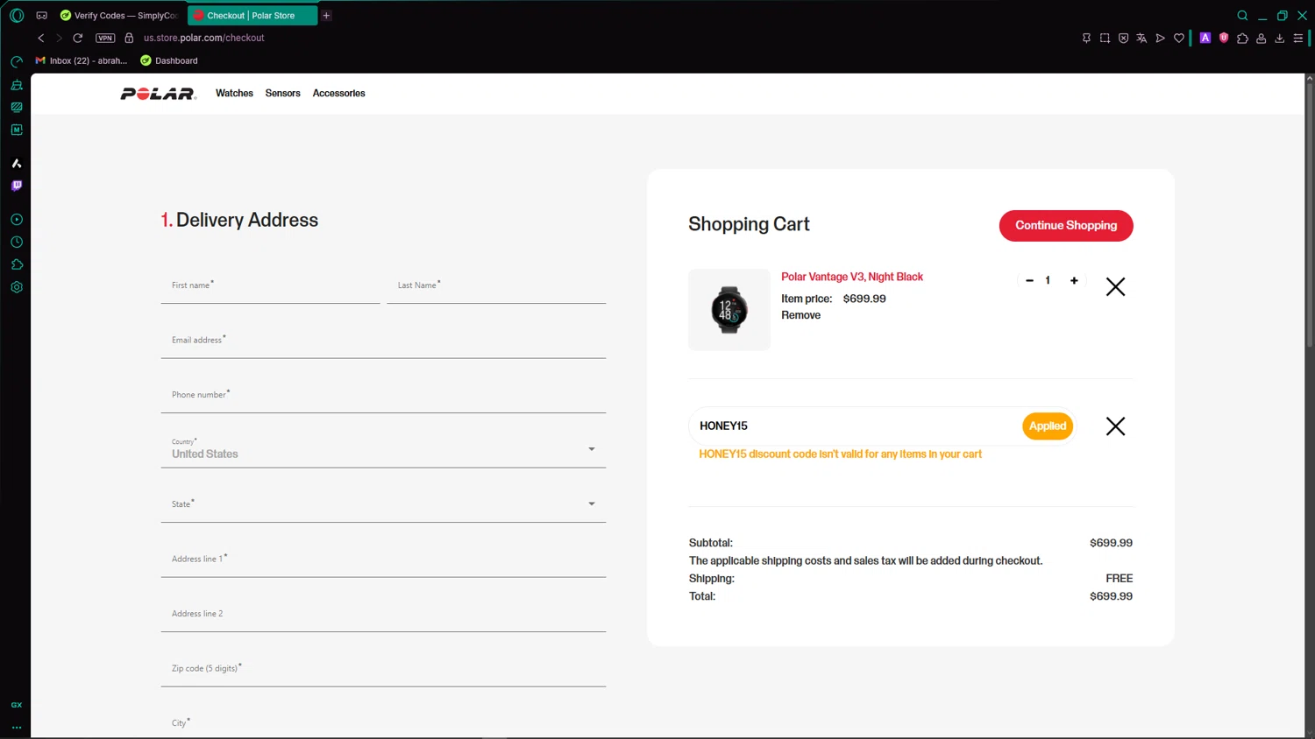Open the Player sidebar icon
1315x739 pixels.
click(17, 220)
